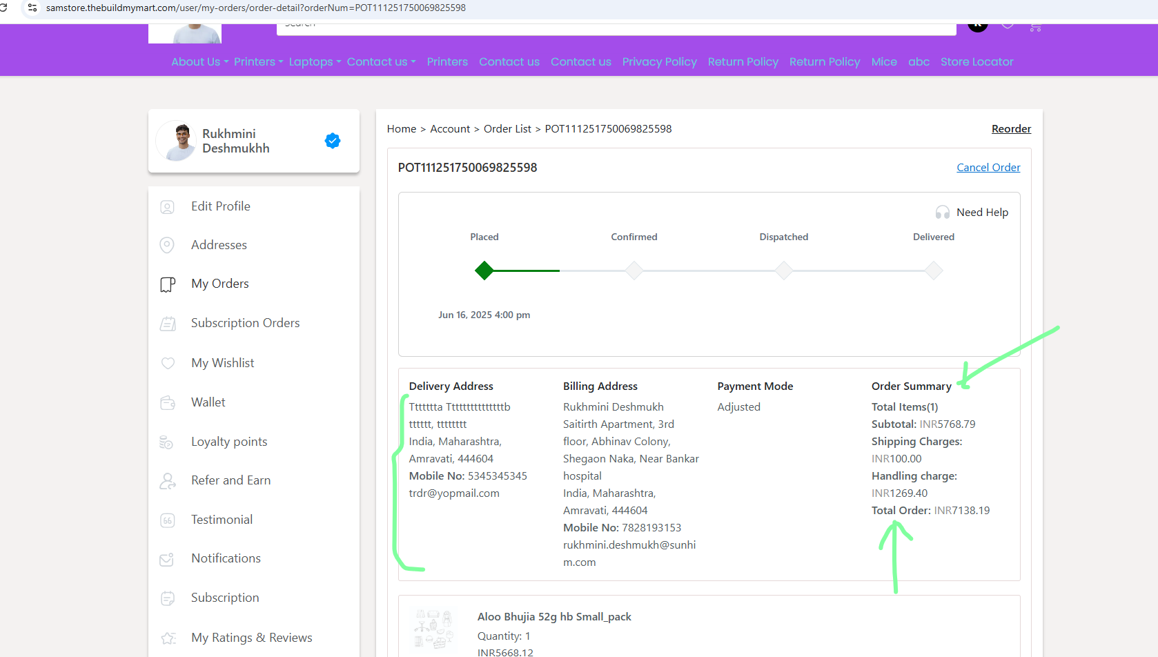The height and width of the screenshot is (657, 1158).
Task: Open the abc nav item
Action: 919,62
